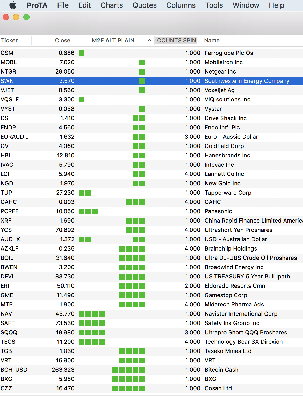This screenshot has height=396, width=303.
Task: Click Goldfield Corp name
Action: click(x=224, y=146)
